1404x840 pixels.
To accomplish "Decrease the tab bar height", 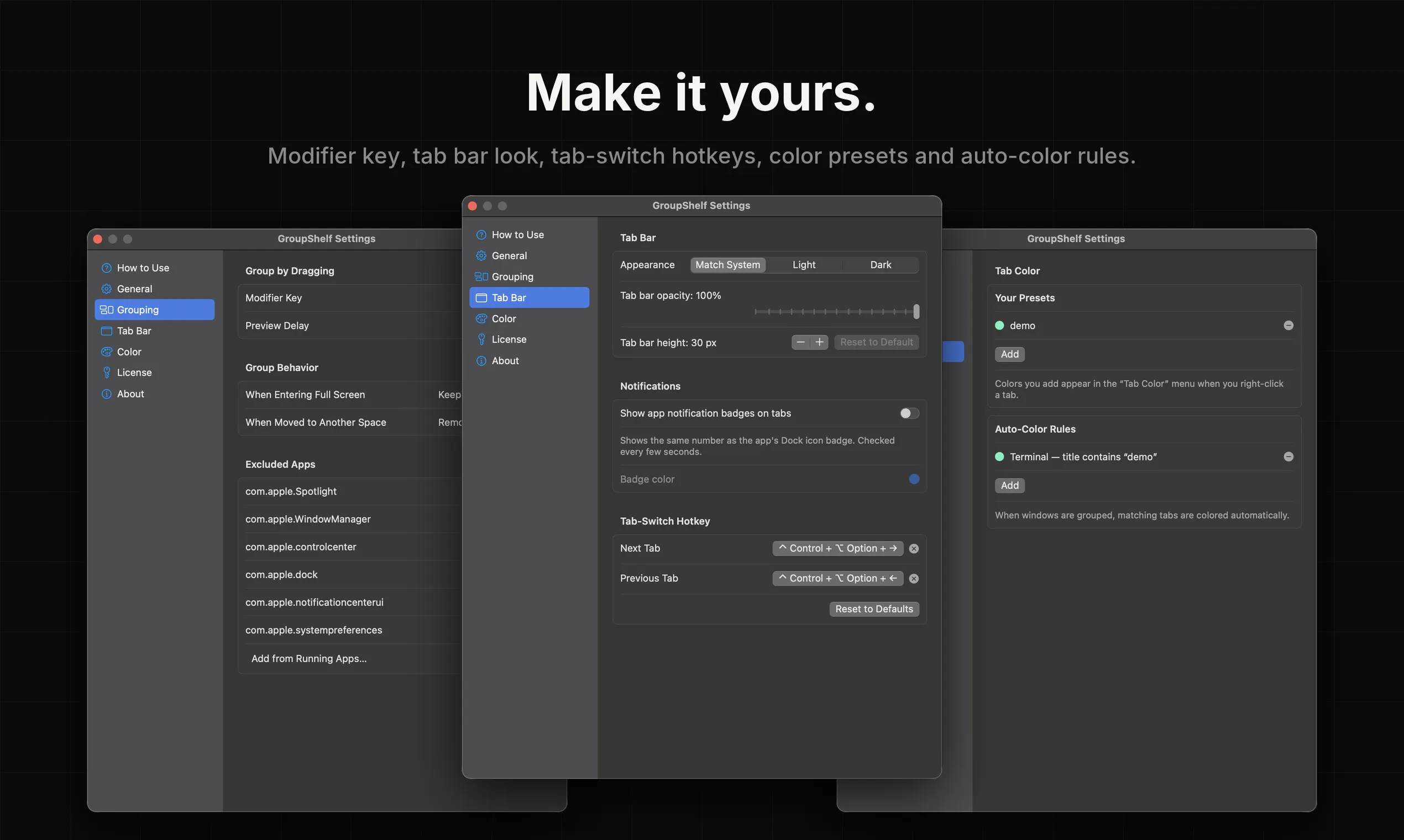I will (x=800, y=342).
